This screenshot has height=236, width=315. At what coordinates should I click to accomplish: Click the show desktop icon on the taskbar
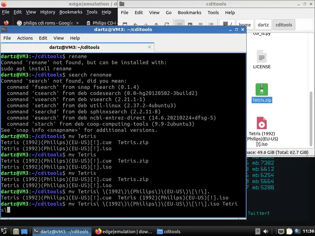24,231
